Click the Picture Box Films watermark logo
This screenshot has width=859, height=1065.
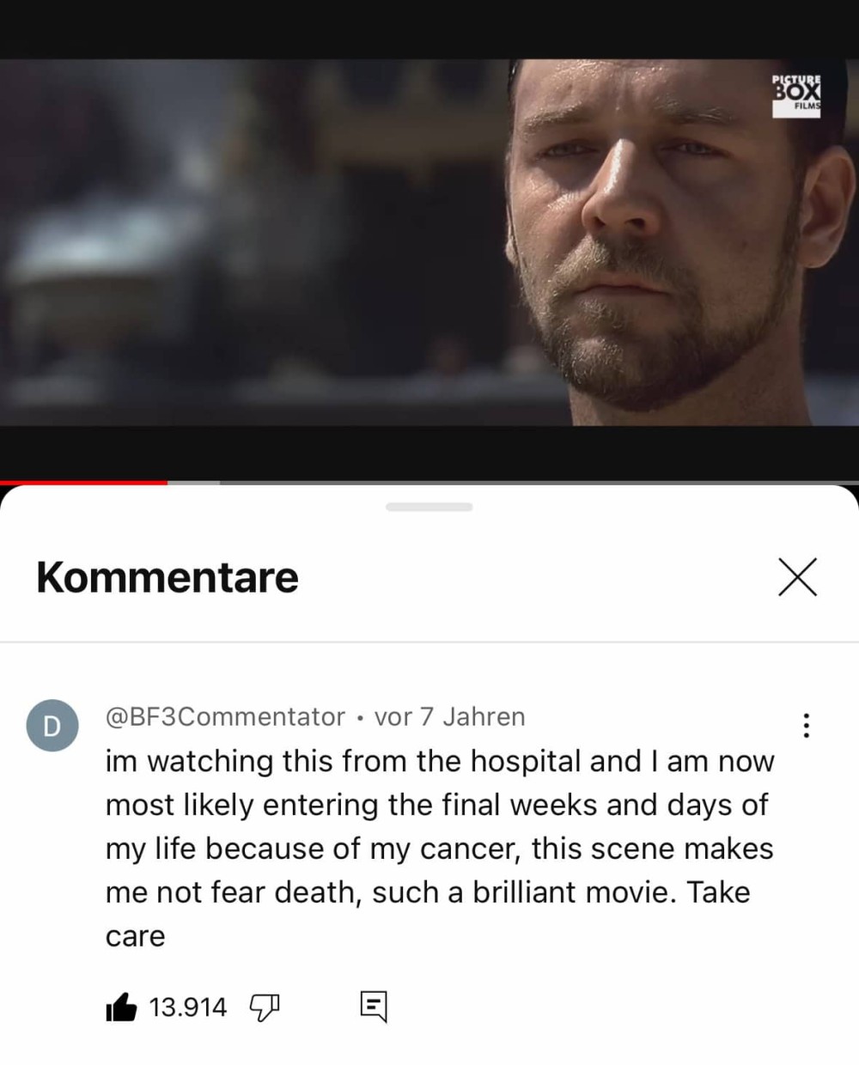(x=796, y=93)
